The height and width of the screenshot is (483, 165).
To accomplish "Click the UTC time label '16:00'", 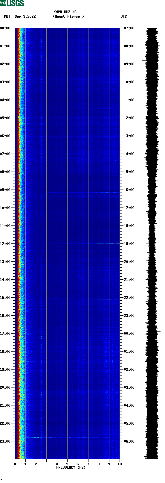I will pyautogui.click(x=129, y=190).
